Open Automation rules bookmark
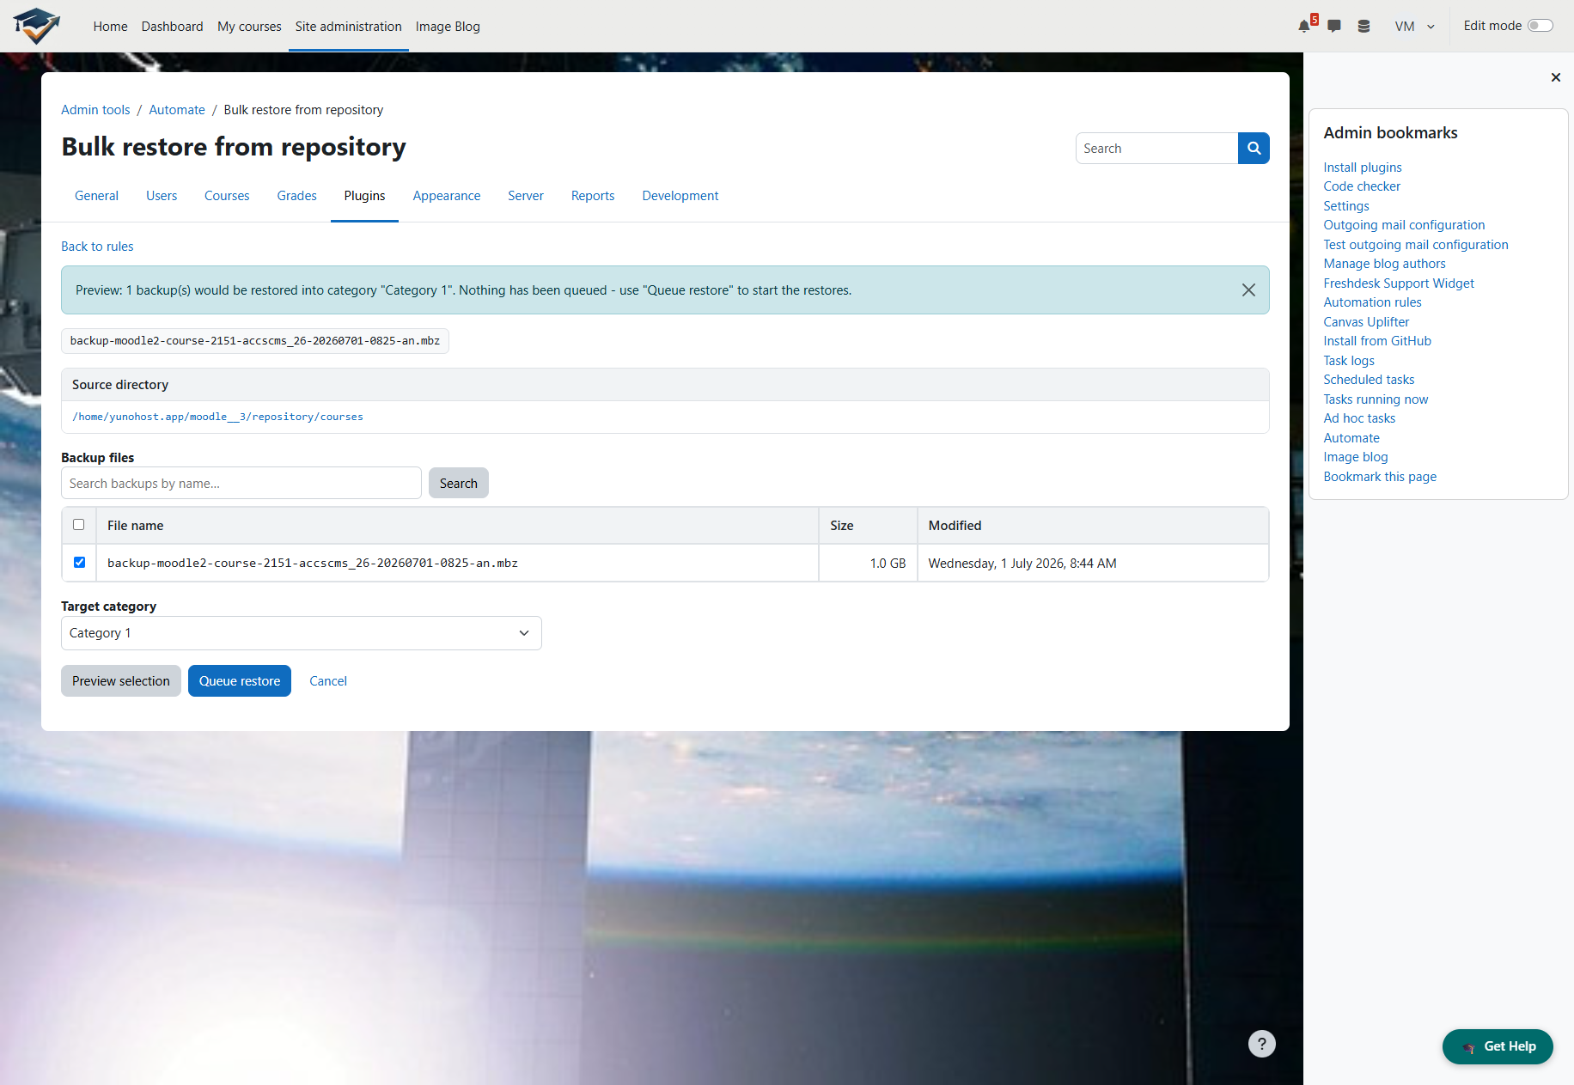 [1372, 302]
